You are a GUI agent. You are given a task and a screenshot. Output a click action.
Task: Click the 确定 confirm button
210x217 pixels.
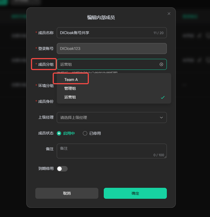tap(135, 193)
